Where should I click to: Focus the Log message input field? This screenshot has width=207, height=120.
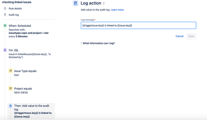pos(139,25)
